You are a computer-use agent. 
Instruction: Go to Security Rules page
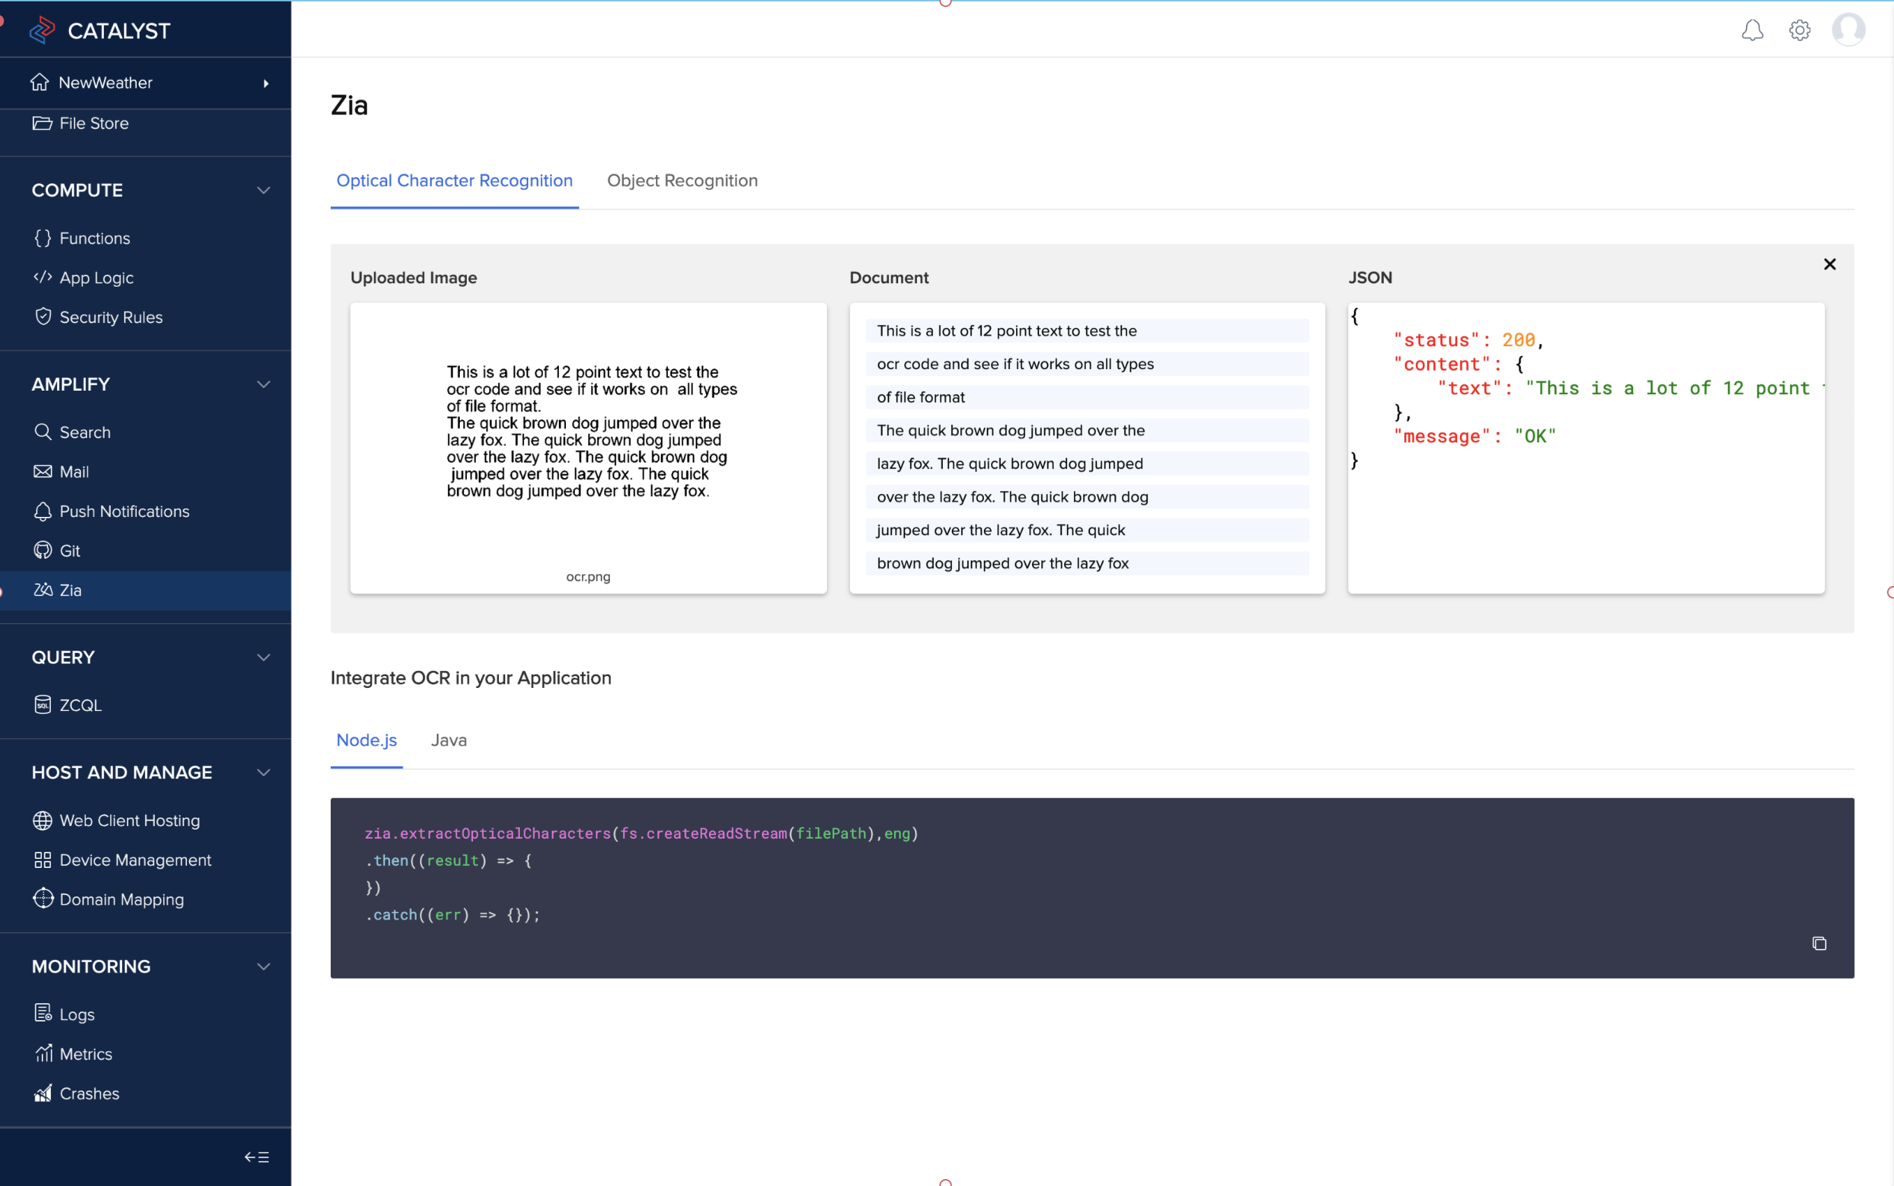111,317
